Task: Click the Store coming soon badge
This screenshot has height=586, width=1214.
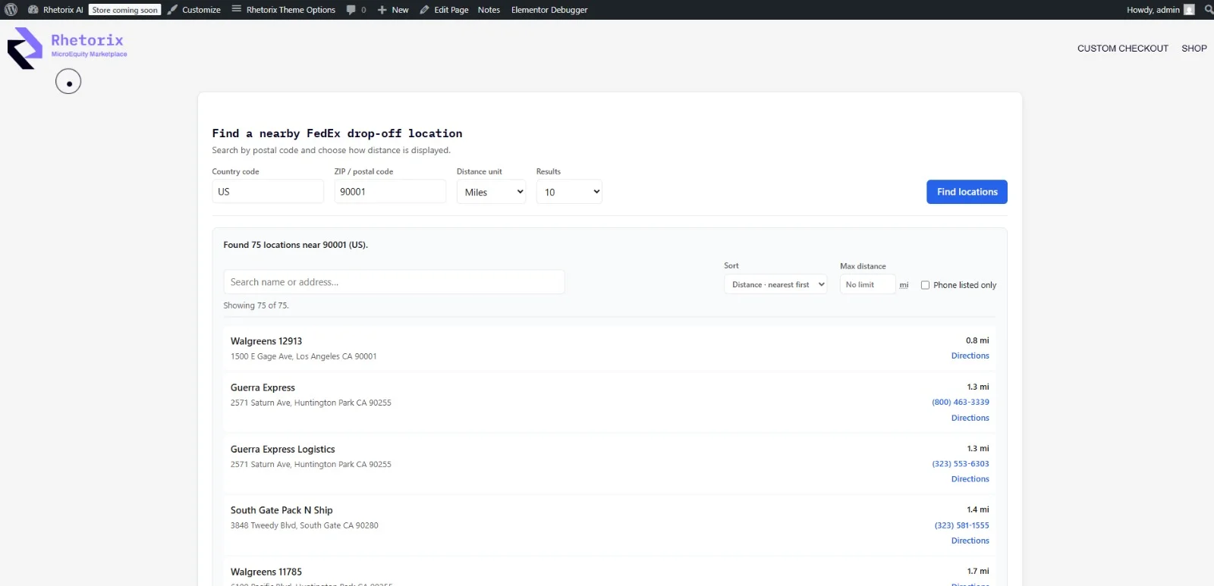Action: pos(125,10)
